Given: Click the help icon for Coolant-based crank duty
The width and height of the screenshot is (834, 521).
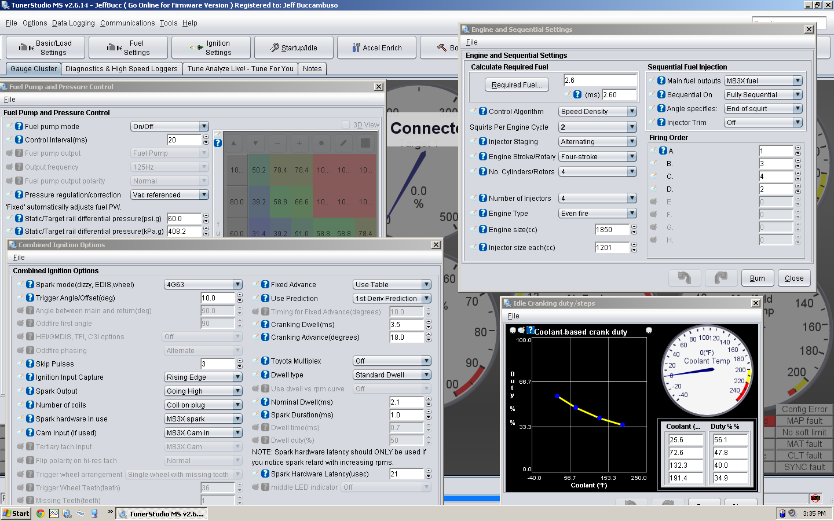Looking at the screenshot, I should 530,331.
